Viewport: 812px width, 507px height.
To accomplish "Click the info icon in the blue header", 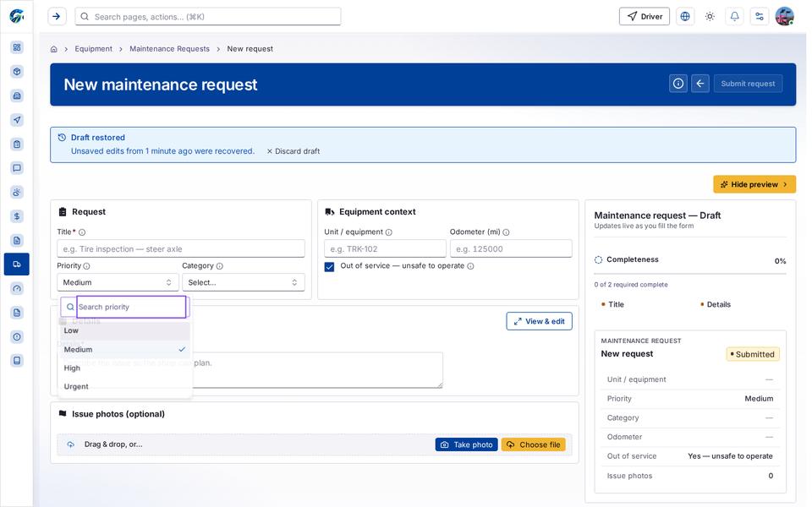I will coord(678,84).
